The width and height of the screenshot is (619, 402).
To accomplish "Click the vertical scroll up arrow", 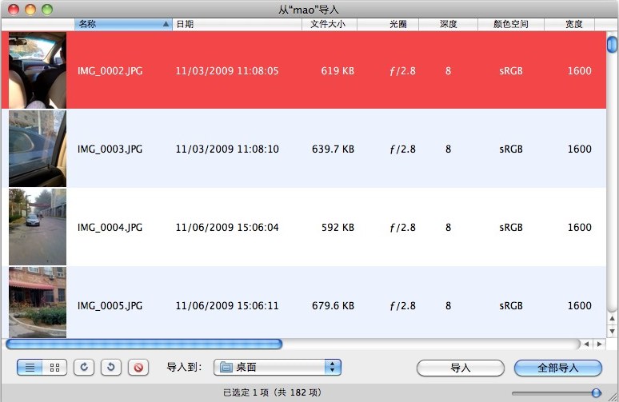I will pyautogui.click(x=612, y=318).
